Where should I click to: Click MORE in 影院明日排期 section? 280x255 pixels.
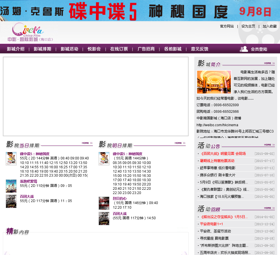(180, 143)
